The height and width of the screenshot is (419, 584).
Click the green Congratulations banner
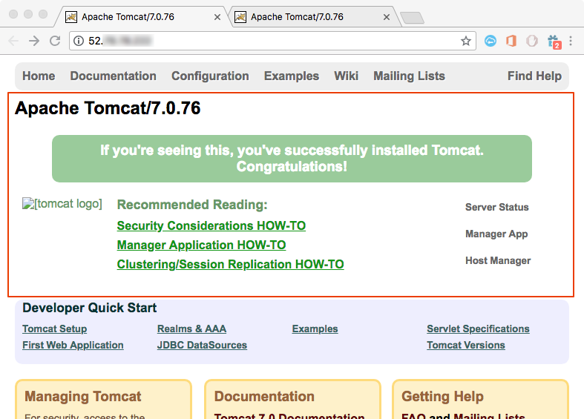(x=292, y=159)
